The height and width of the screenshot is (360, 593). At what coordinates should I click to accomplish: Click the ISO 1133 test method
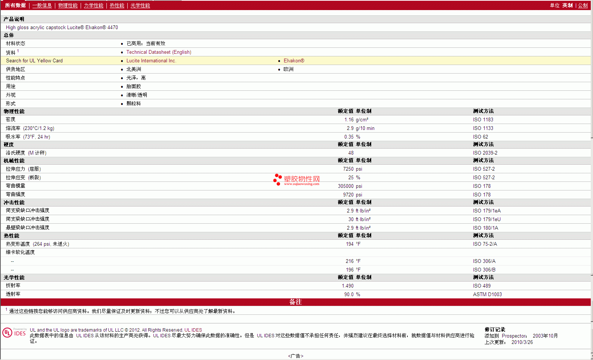click(x=483, y=128)
